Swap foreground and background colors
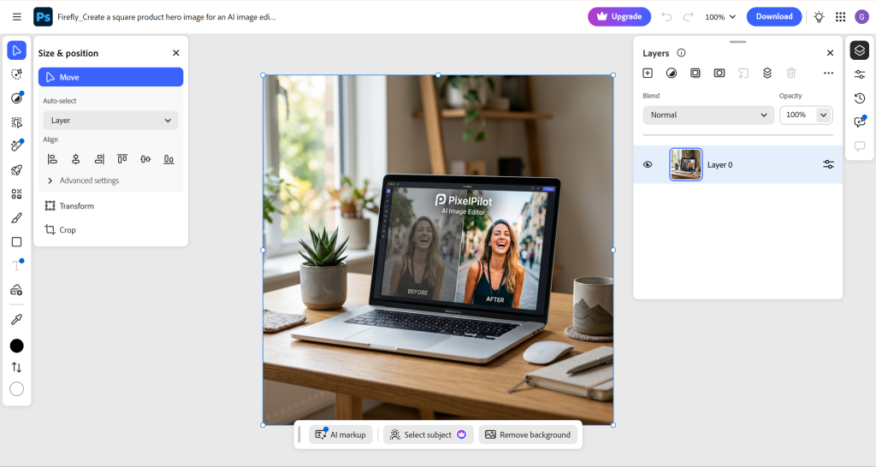This screenshot has width=876, height=467. coord(17,368)
